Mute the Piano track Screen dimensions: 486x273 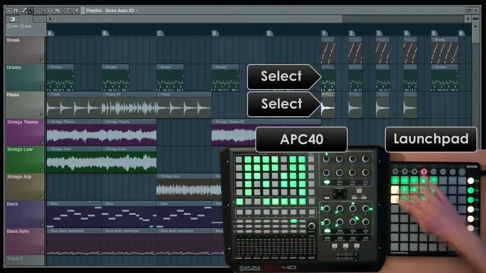tap(41, 115)
